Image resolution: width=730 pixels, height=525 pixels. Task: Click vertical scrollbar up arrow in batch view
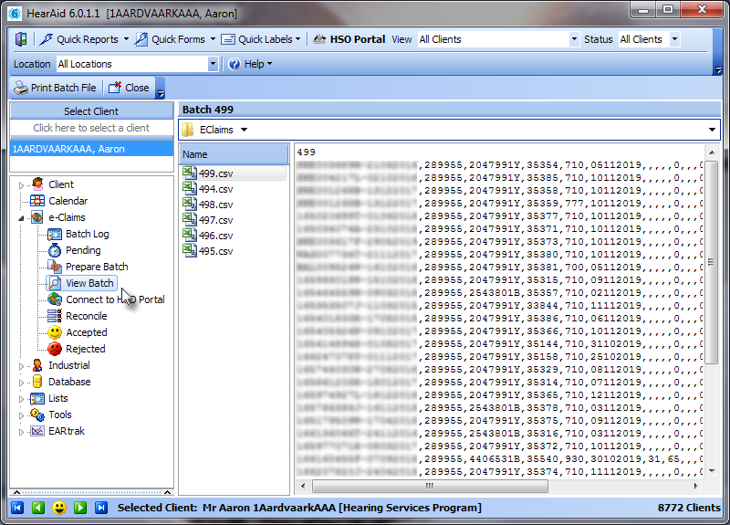pyautogui.click(x=712, y=152)
